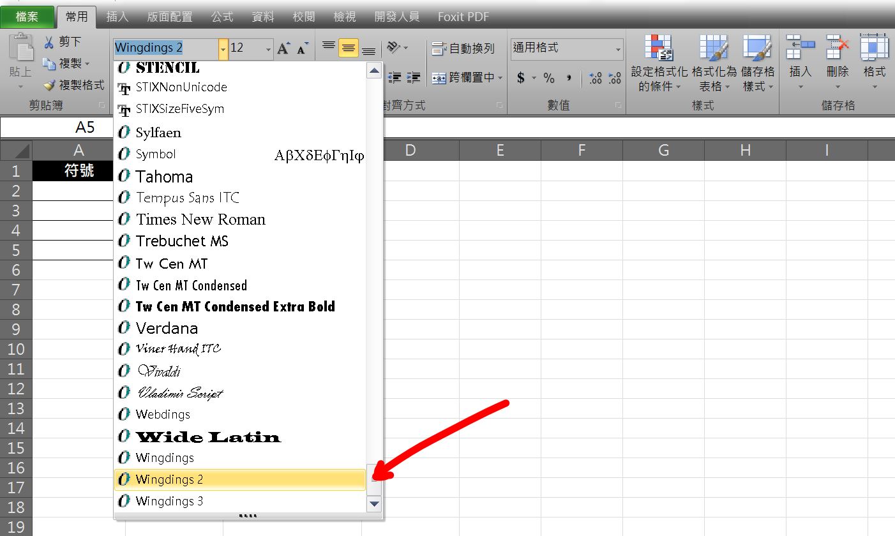The height and width of the screenshot is (536, 895).
Task: Pick the Wide Latin font
Action: 240,436
